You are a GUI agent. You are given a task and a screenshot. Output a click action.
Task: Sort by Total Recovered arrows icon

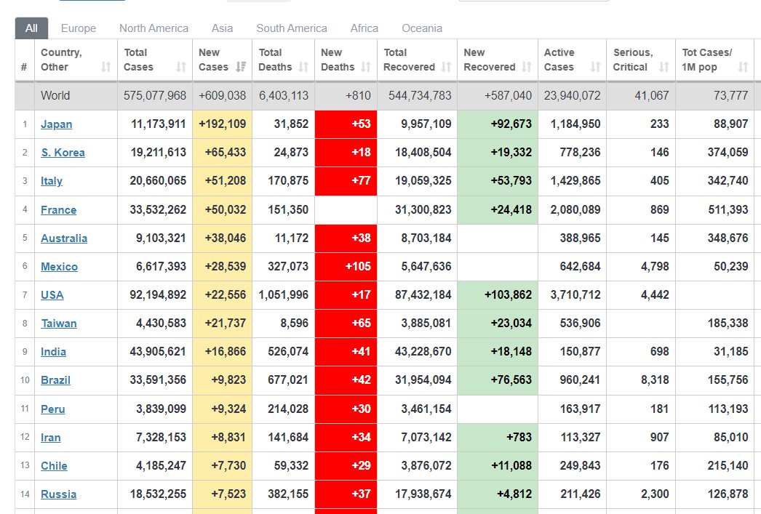[x=446, y=67]
